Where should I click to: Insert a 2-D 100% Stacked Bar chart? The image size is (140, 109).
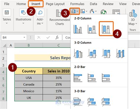click(106, 78)
